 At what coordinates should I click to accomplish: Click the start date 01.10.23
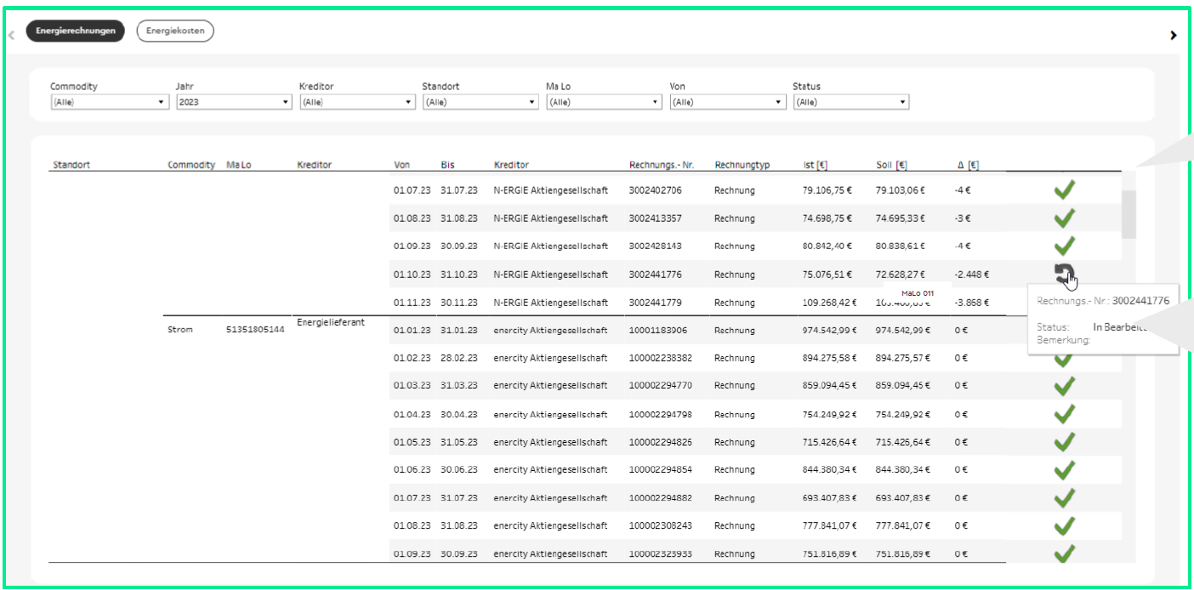tap(412, 275)
